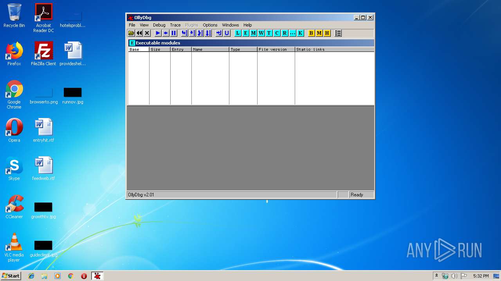Screen dimensions: 501x281
Task: Show Executable modules via cyan E icon
Action: (x=245, y=33)
